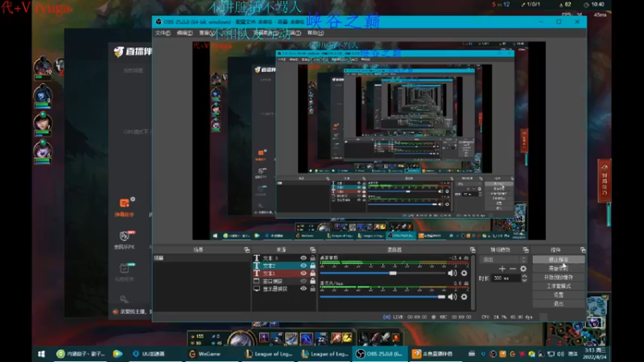Viewport: 644px width, 362px height.
Task: Open 弹幕助手 in 直播伴侣 sidebar
Action: pyautogui.click(x=125, y=207)
